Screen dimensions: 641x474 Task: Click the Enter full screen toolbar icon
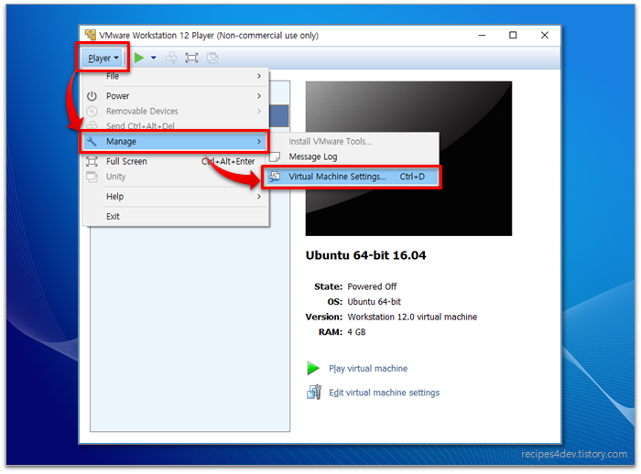(191, 58)
